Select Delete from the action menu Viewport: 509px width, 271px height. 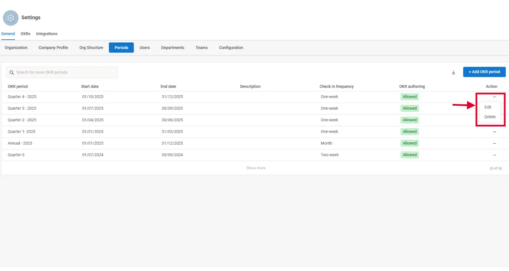pos(490,117)
